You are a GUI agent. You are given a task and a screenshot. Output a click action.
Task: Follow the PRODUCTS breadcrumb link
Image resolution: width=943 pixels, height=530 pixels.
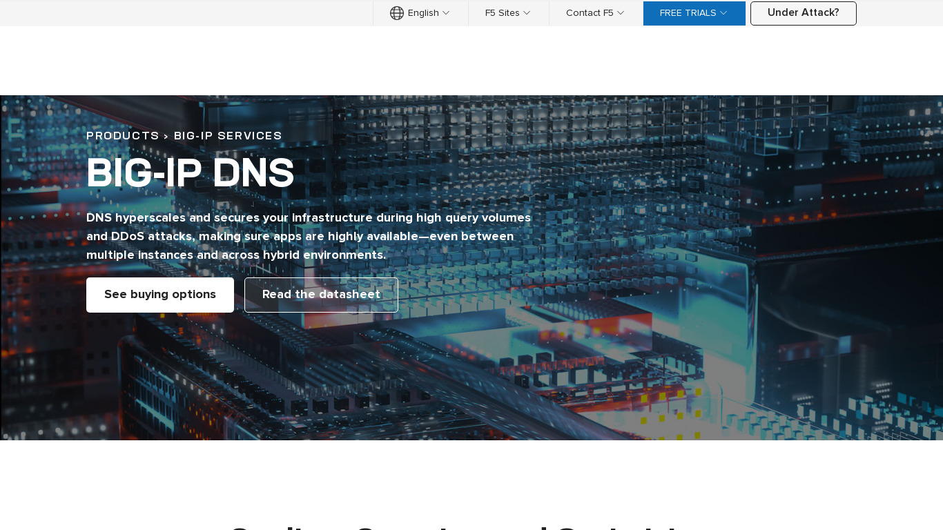(x=123, y=136)
